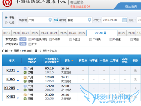Viewport: 141px width, 106px height.
Task: Open location picker for departure 广州
Action: pos(50,20)
